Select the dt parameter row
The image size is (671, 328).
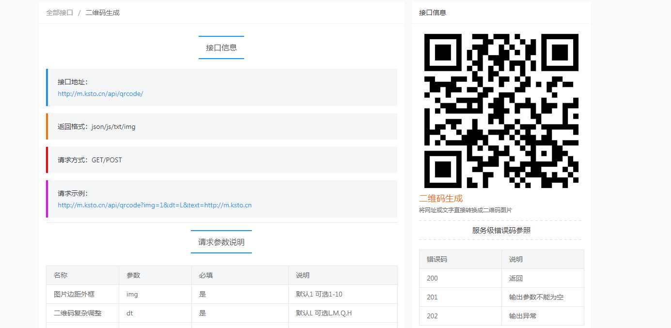[221, 313]
